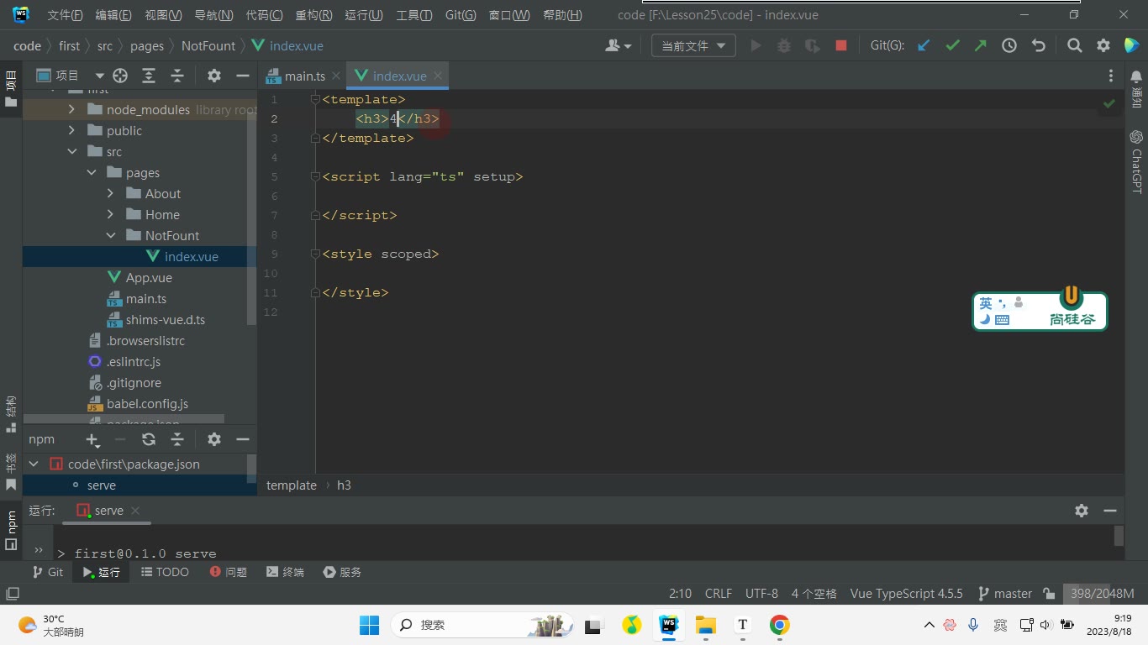Open npm panel settings gear
The width and height of the screenshot is (1148, 645).
214,439
